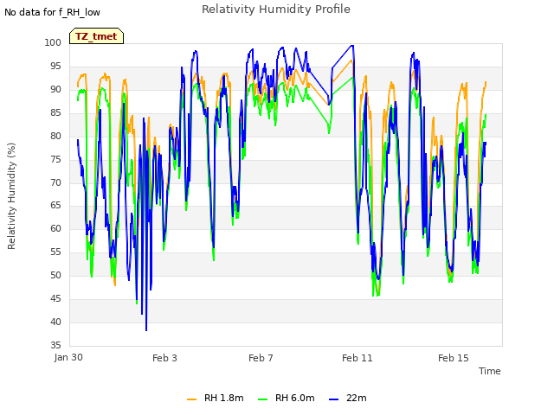Click the 40 y-axis tick label
Image resolution: width=554 pixels, height=415 pixels.
tap(55, 322)
